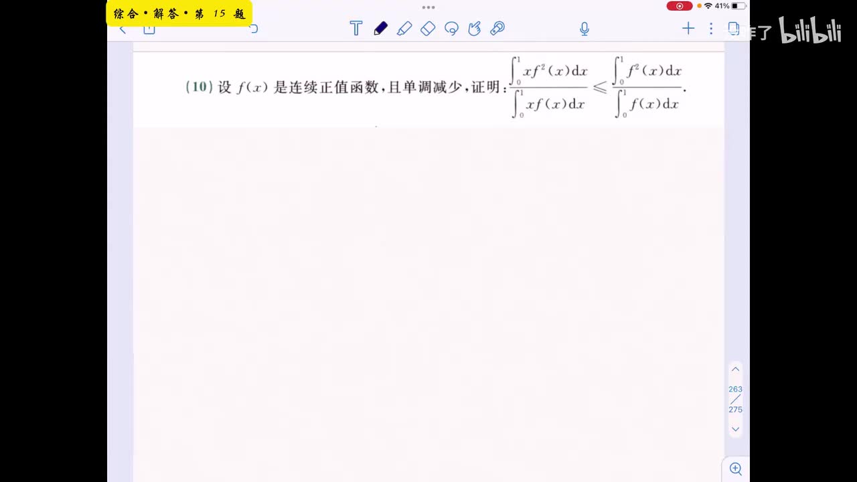The width and height of the screenshot is (857, 482).
Task: Tap the battery 41% status indicator
Action: (730, 6)
